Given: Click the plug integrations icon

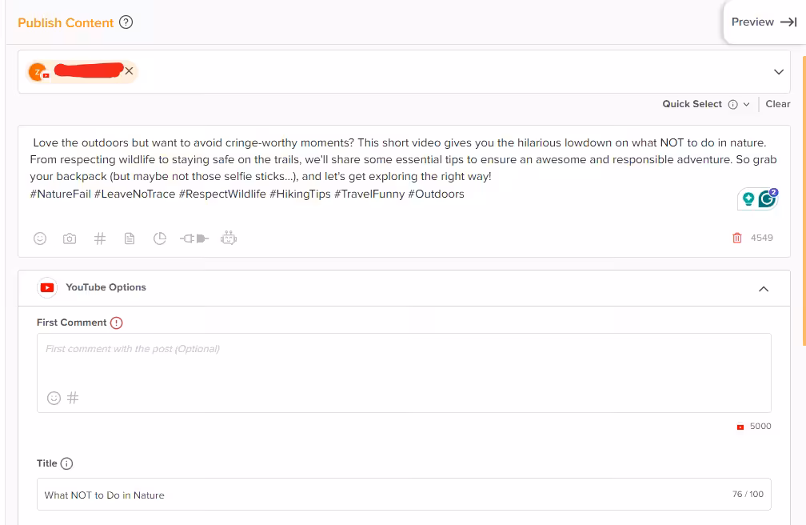Looking at the screenshot, I should tap(194, 238).
